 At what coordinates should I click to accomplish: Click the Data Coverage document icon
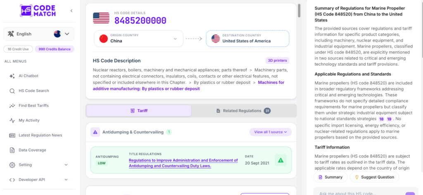point(12,150)
